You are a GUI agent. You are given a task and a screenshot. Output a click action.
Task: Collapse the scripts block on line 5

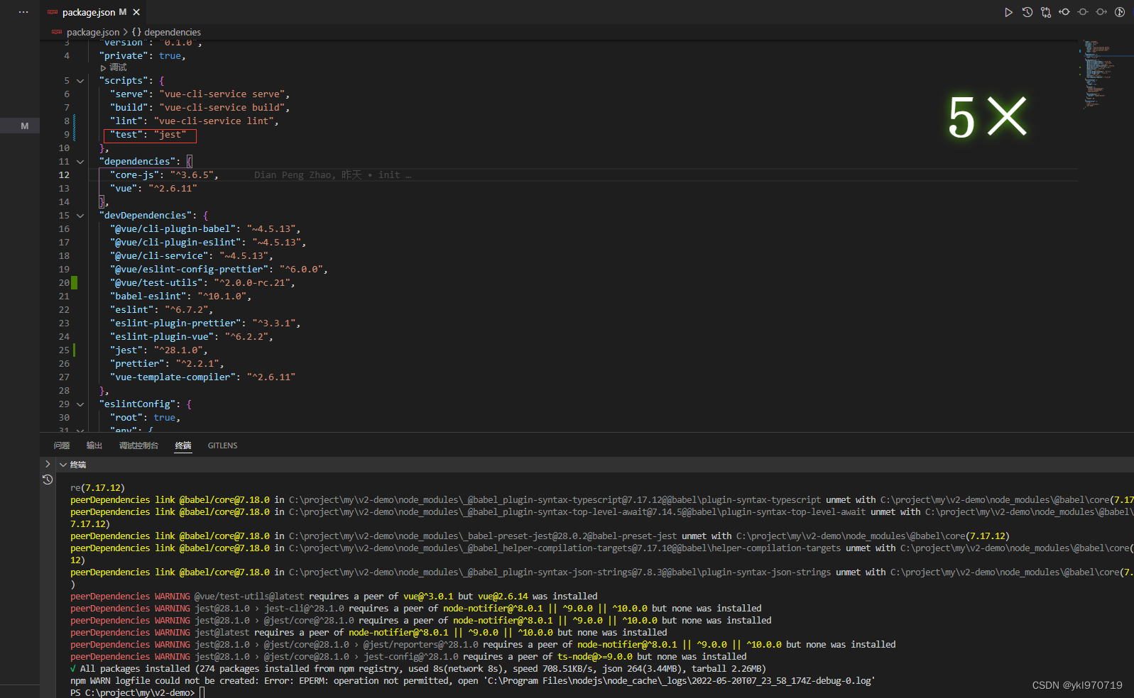tap(80, 81)
